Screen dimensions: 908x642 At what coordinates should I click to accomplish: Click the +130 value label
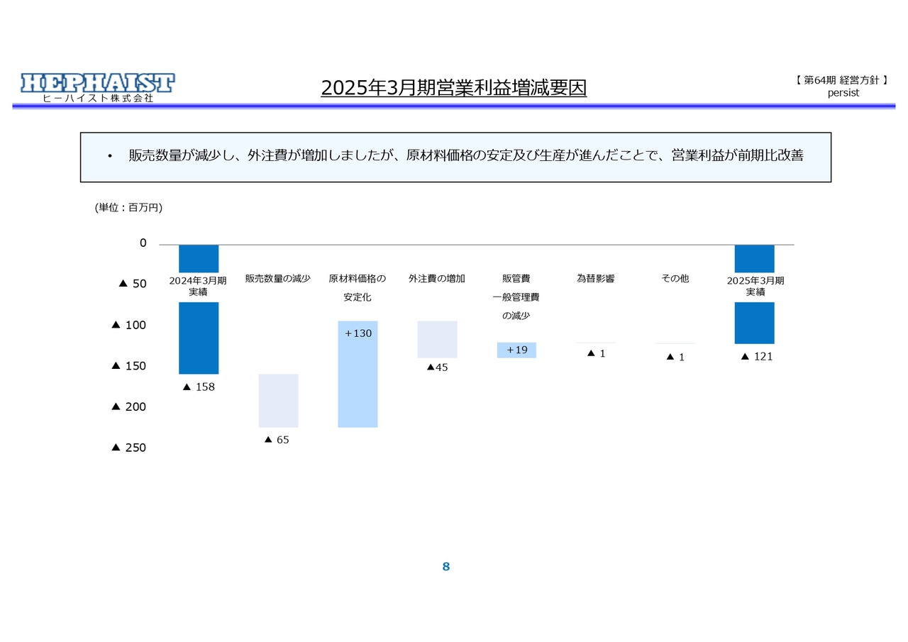click(358, 333)
